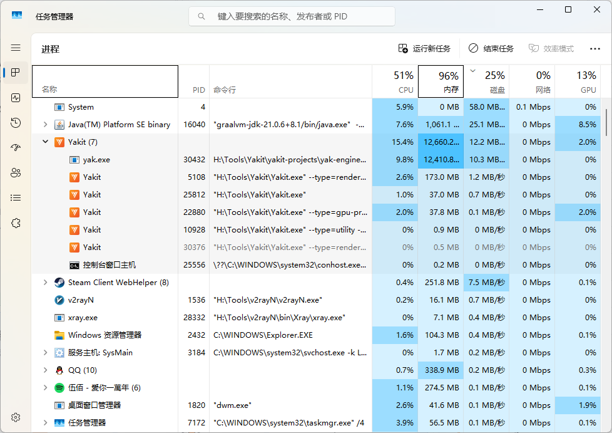Click the 控制台窗口主机 console icon

coord(74,265)
